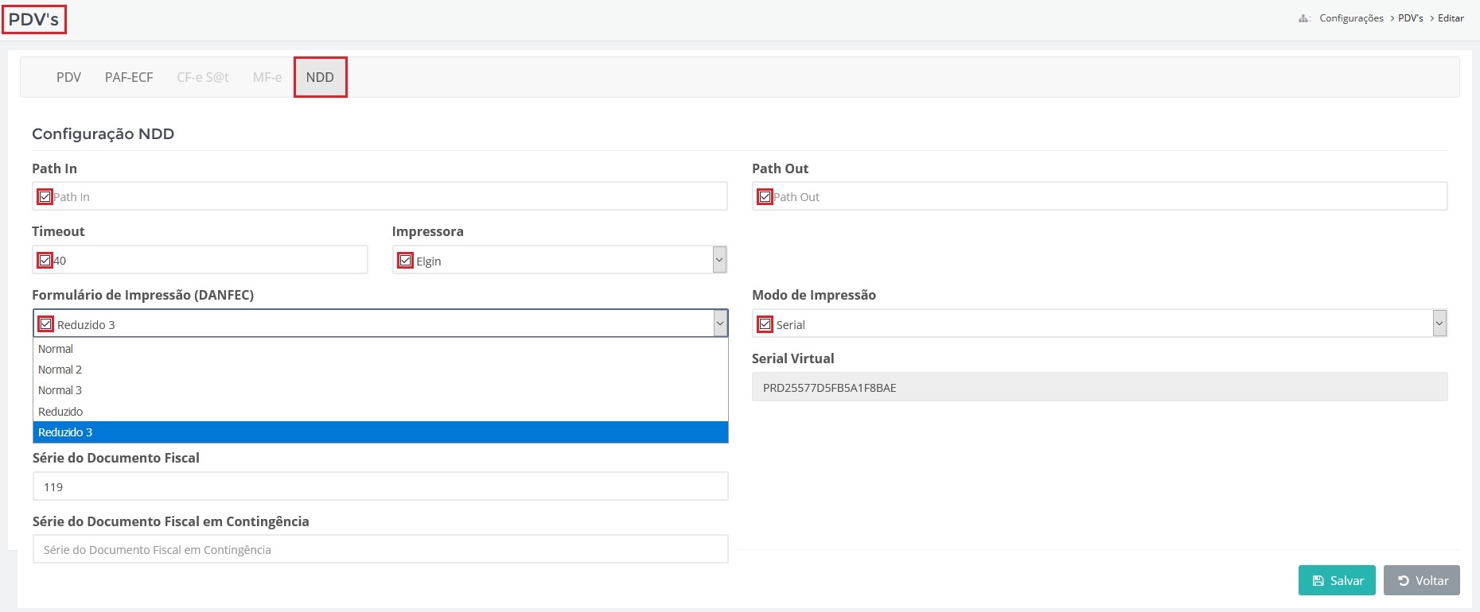
Task: Click the Configuração NDD section heading
Action: (x=103, y=134)
